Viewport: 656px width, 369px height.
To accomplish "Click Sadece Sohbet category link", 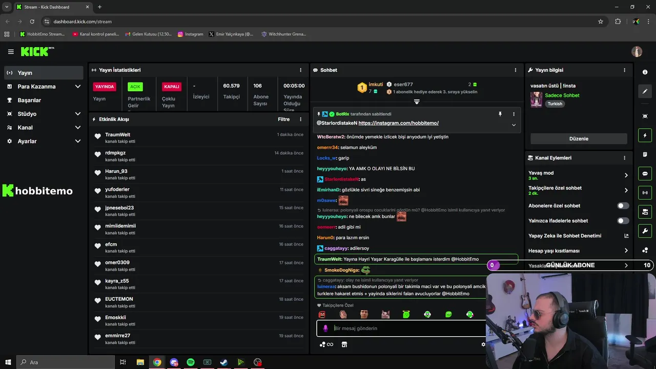I will pyautogui.click(x=562, y=95).
